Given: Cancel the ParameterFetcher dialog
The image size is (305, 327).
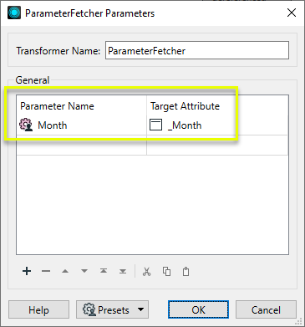Looking at the screenshot, I should (266, 309).
